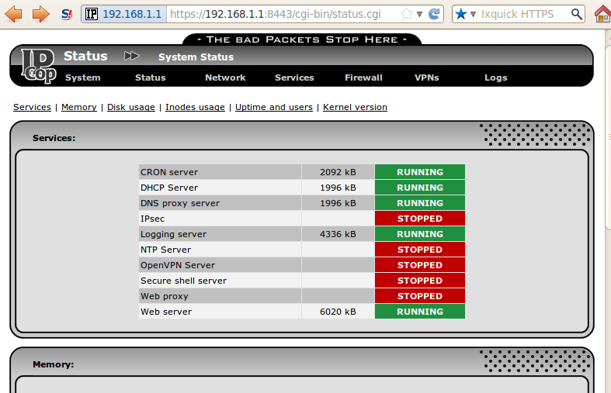
Task: Open the Logs menu
Action: [495, 78]
